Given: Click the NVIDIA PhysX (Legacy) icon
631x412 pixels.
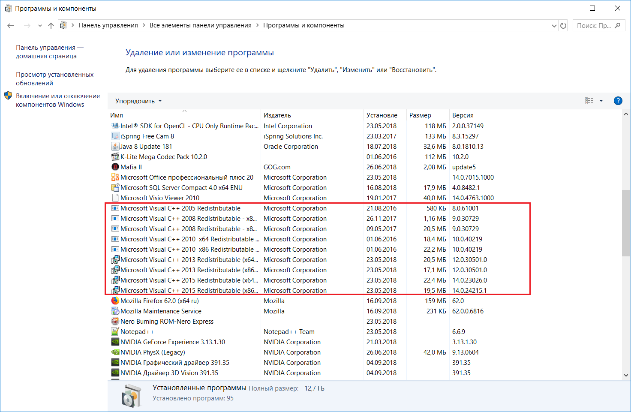Looking at the screenshot, I should tap(115, 352).
